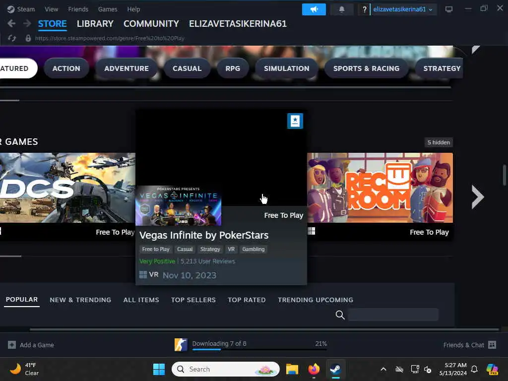Click the vertical page scrollbar thumb

tap(504, 175)
